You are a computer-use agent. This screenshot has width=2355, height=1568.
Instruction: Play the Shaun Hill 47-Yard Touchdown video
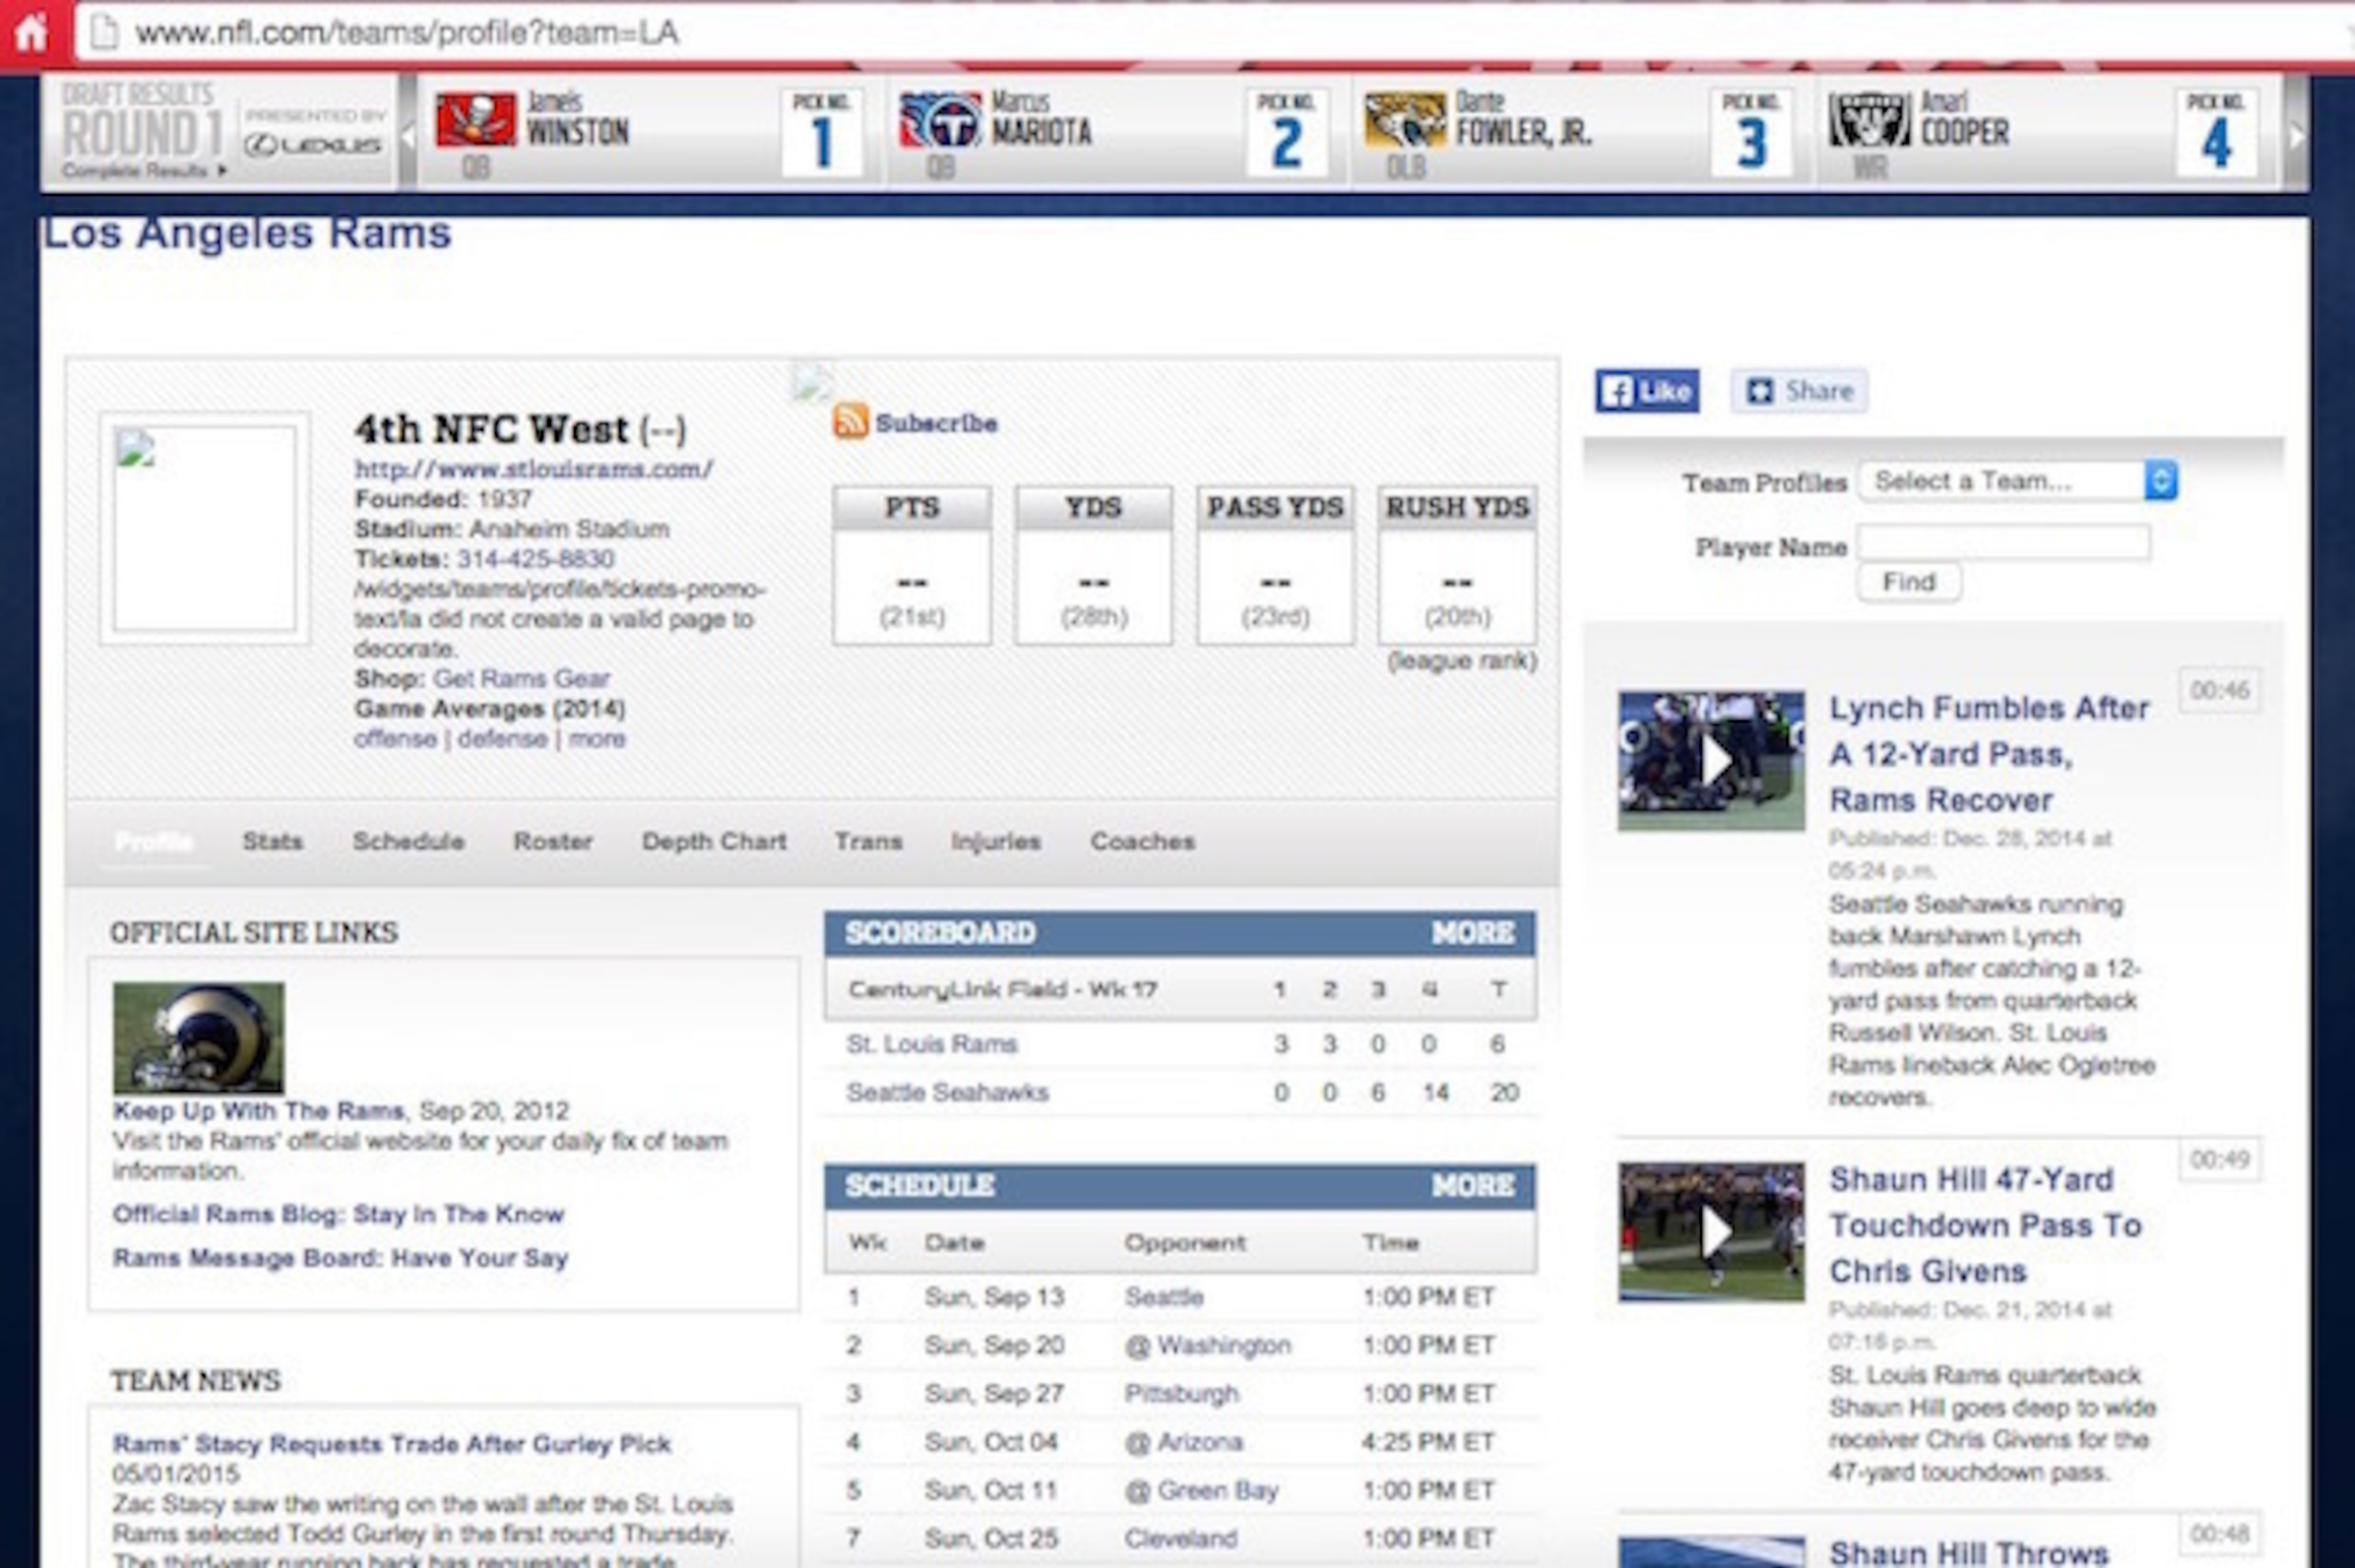[1711, 1232]
